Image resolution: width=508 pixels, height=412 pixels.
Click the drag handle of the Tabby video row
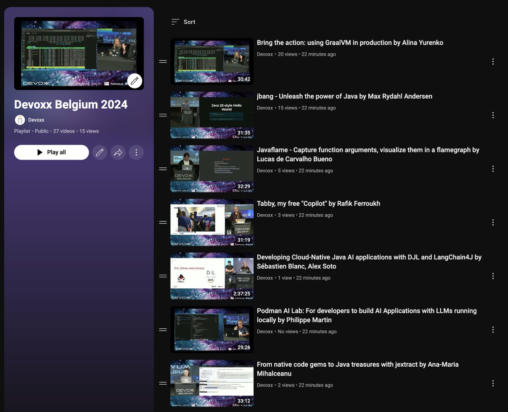coord(163,222)
